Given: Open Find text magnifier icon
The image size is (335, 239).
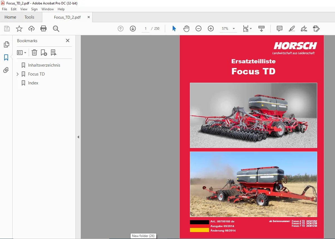Looking at the screenshot, I should (56, 29).
